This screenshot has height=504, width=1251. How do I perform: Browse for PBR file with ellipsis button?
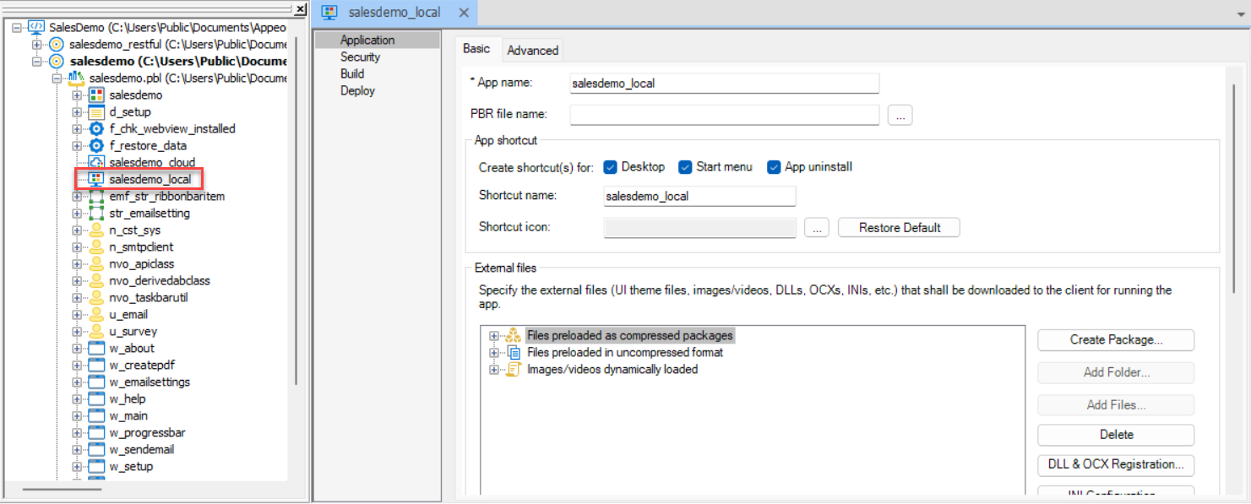pyautogui.click(x=900, y=115)
